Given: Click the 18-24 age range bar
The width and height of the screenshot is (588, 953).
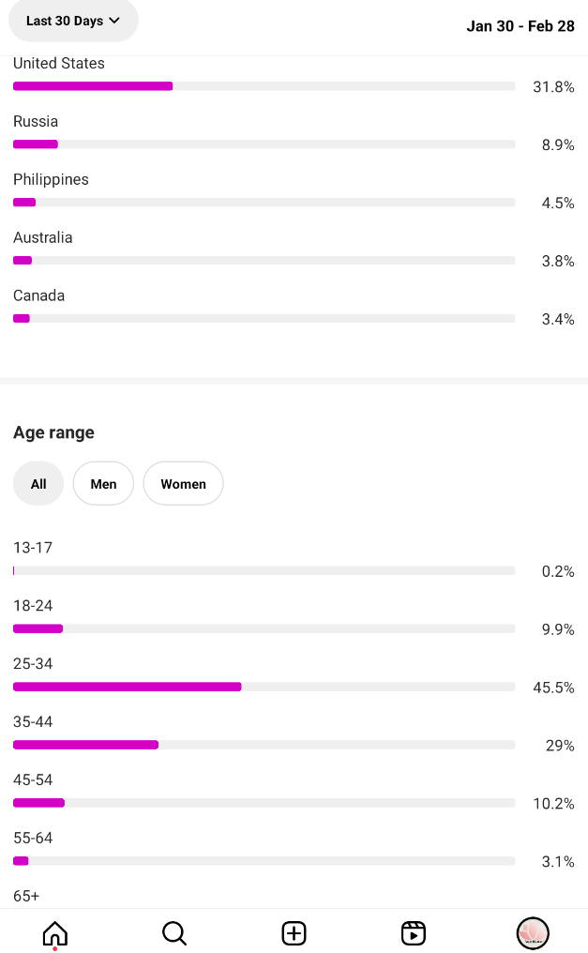Looking at the screenshot, I should (264, 628).
